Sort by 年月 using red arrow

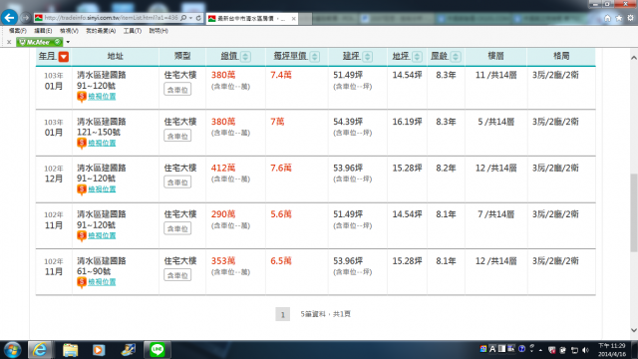tap(64, 57)
